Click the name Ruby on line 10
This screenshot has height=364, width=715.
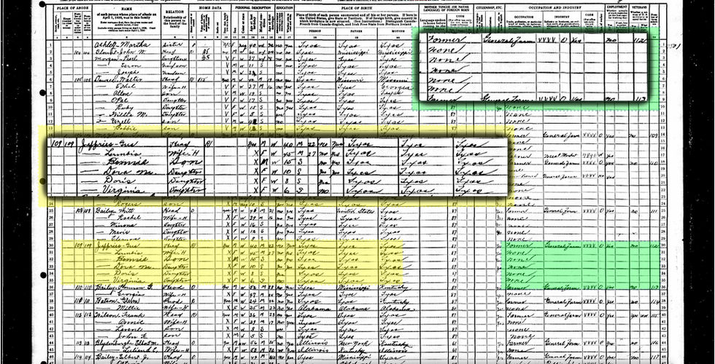point(123,108)
